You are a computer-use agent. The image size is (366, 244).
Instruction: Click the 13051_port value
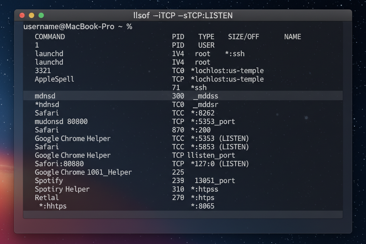[x=215, y=181]
